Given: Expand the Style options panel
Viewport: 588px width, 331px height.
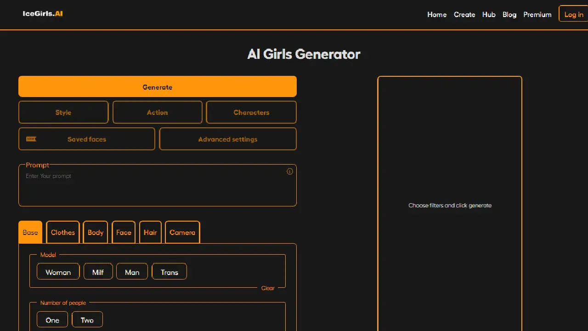Looking at the screenshot, I should 63,113.
